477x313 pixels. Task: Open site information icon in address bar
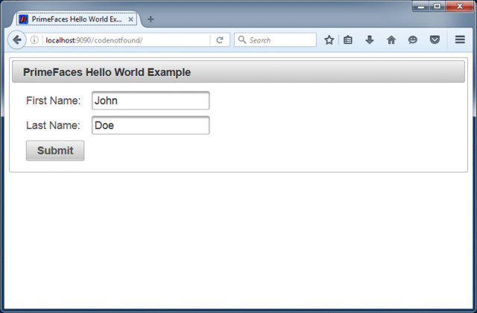coord(34,39)
